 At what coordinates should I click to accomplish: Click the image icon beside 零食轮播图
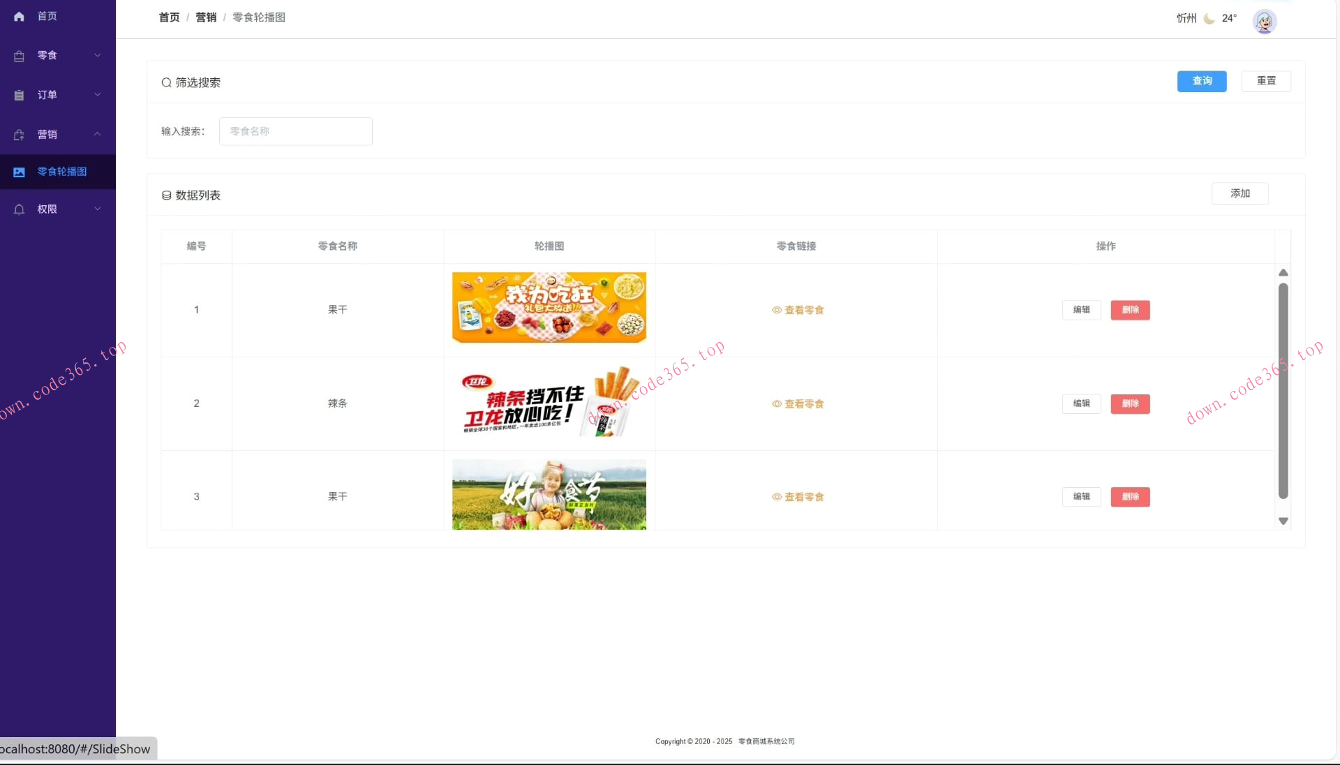click(x=19, y=172)
